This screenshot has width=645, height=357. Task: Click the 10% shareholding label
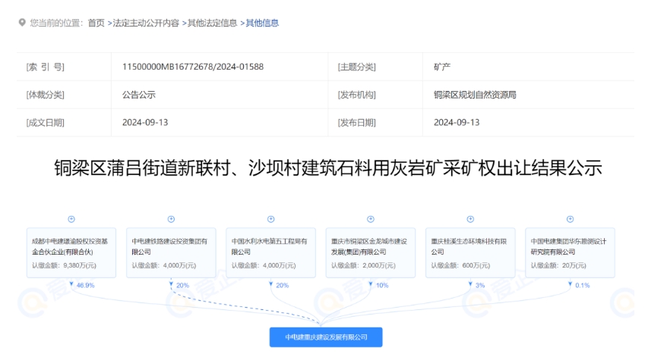click(x=381, y=285)
